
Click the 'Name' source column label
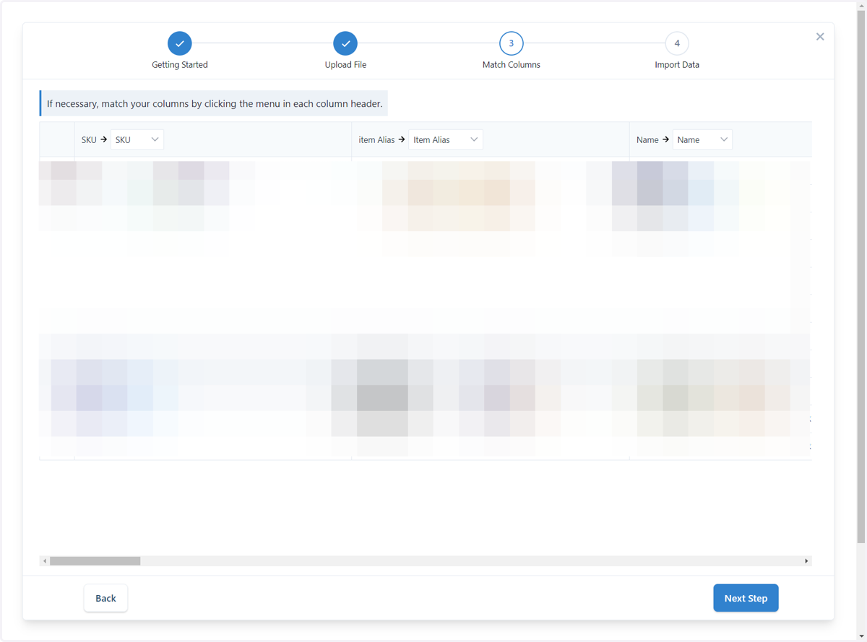point(647,140)
